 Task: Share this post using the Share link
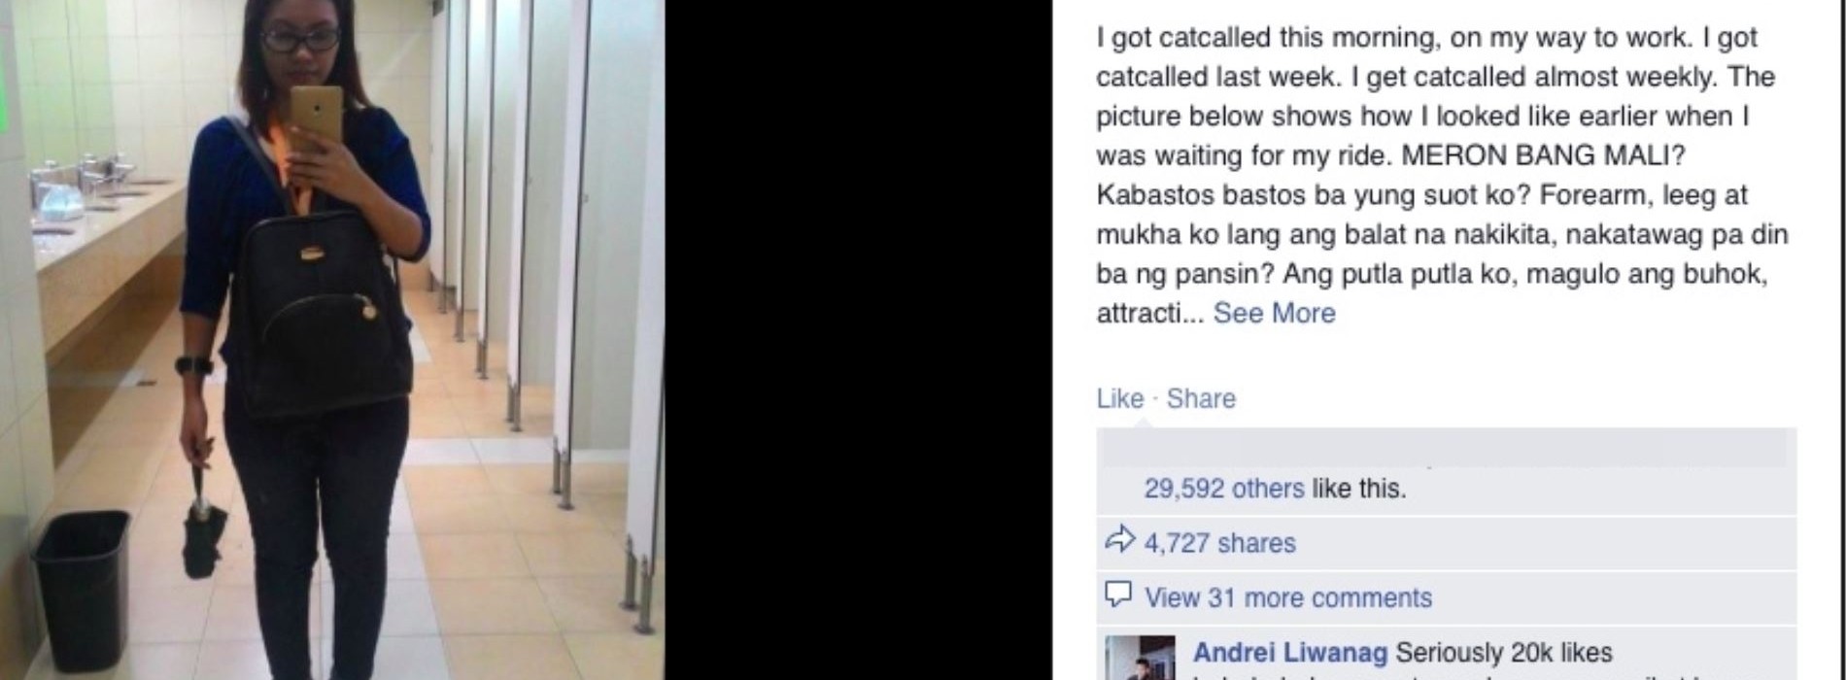coord(1201,398)
